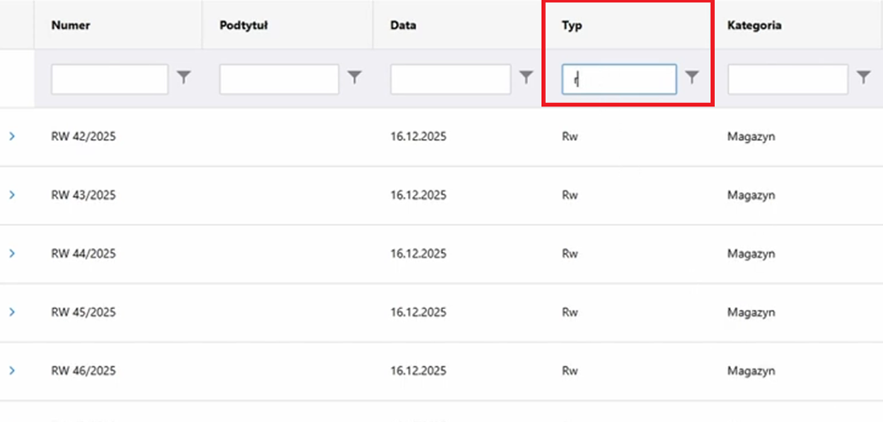Click the Typ column header
This screenshot has height=422, width=883.
tap(572, 25)
